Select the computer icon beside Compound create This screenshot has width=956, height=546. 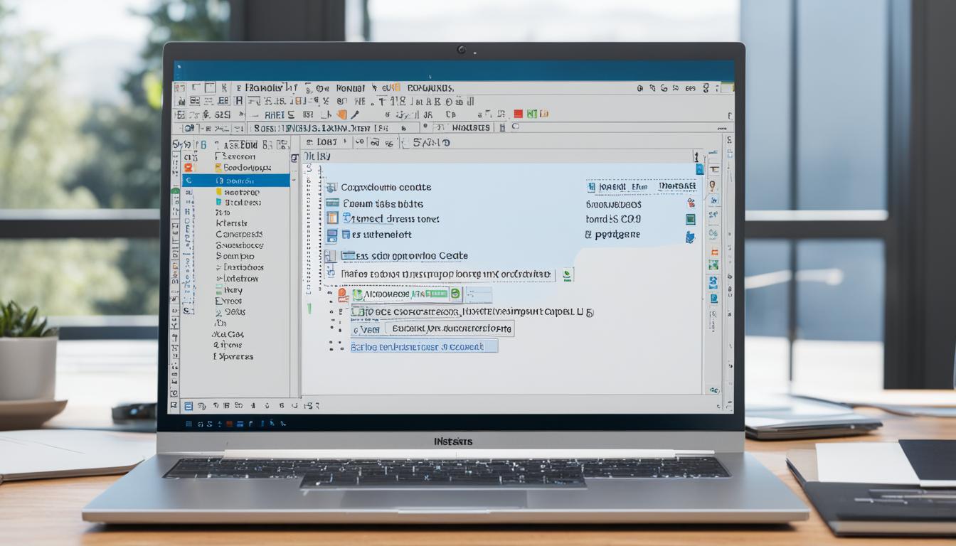click(331, 187)
